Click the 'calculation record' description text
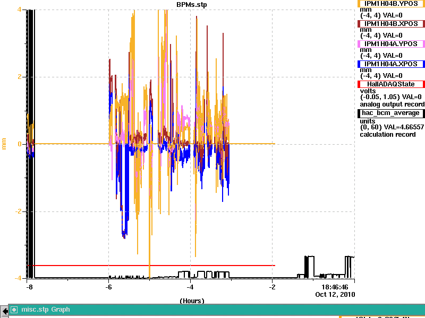425x318 pixels. [388, 135]
